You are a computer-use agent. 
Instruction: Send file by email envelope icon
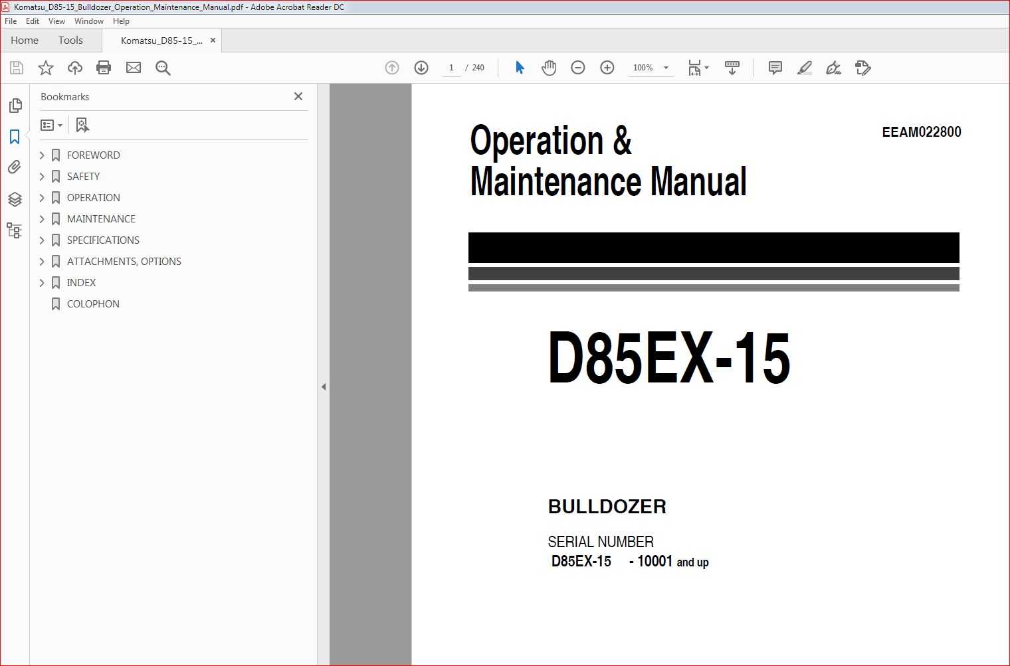pyautogui.click(x=134, y=68)
